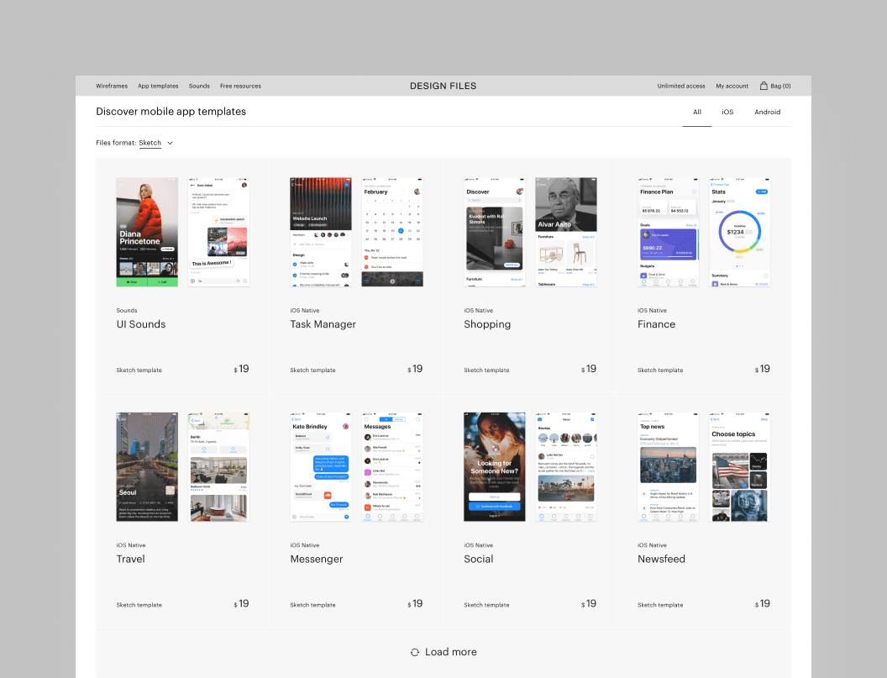Click the $19 price on Travel
The height and width of the screenshot is (678, 887).
242,604
